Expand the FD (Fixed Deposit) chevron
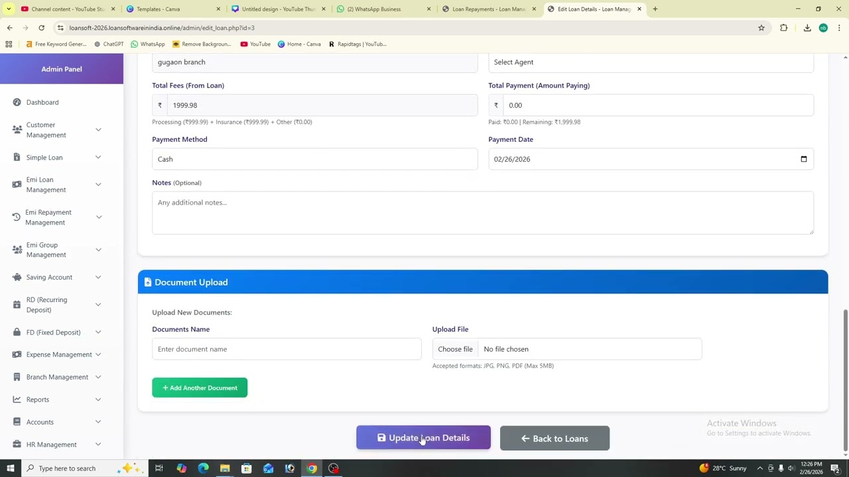 [98, 332]
